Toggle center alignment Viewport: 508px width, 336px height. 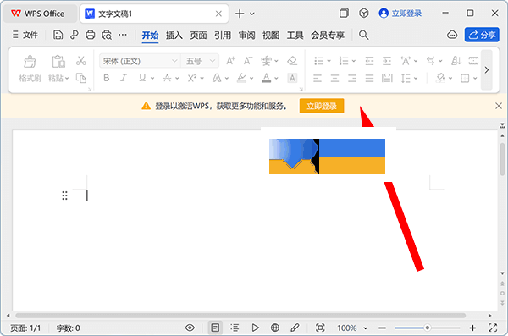334,78
